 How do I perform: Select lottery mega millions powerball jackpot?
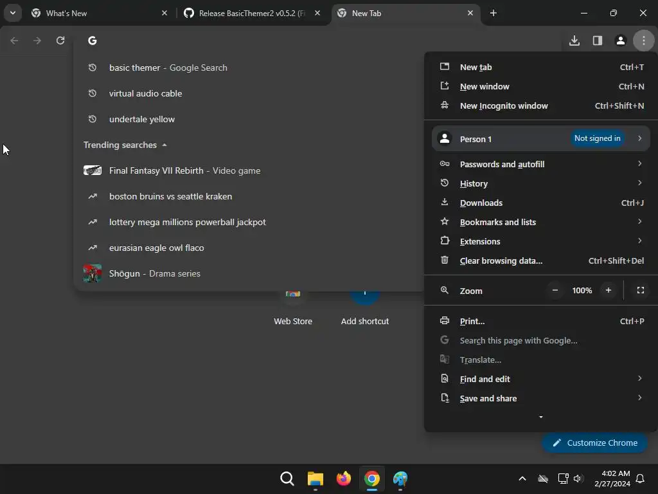pos(249,222)
